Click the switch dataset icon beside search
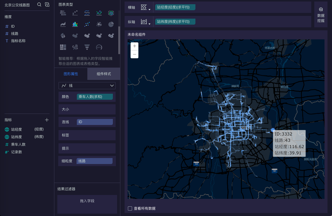The height and width of the screenshot is (216, 332). 47,5
